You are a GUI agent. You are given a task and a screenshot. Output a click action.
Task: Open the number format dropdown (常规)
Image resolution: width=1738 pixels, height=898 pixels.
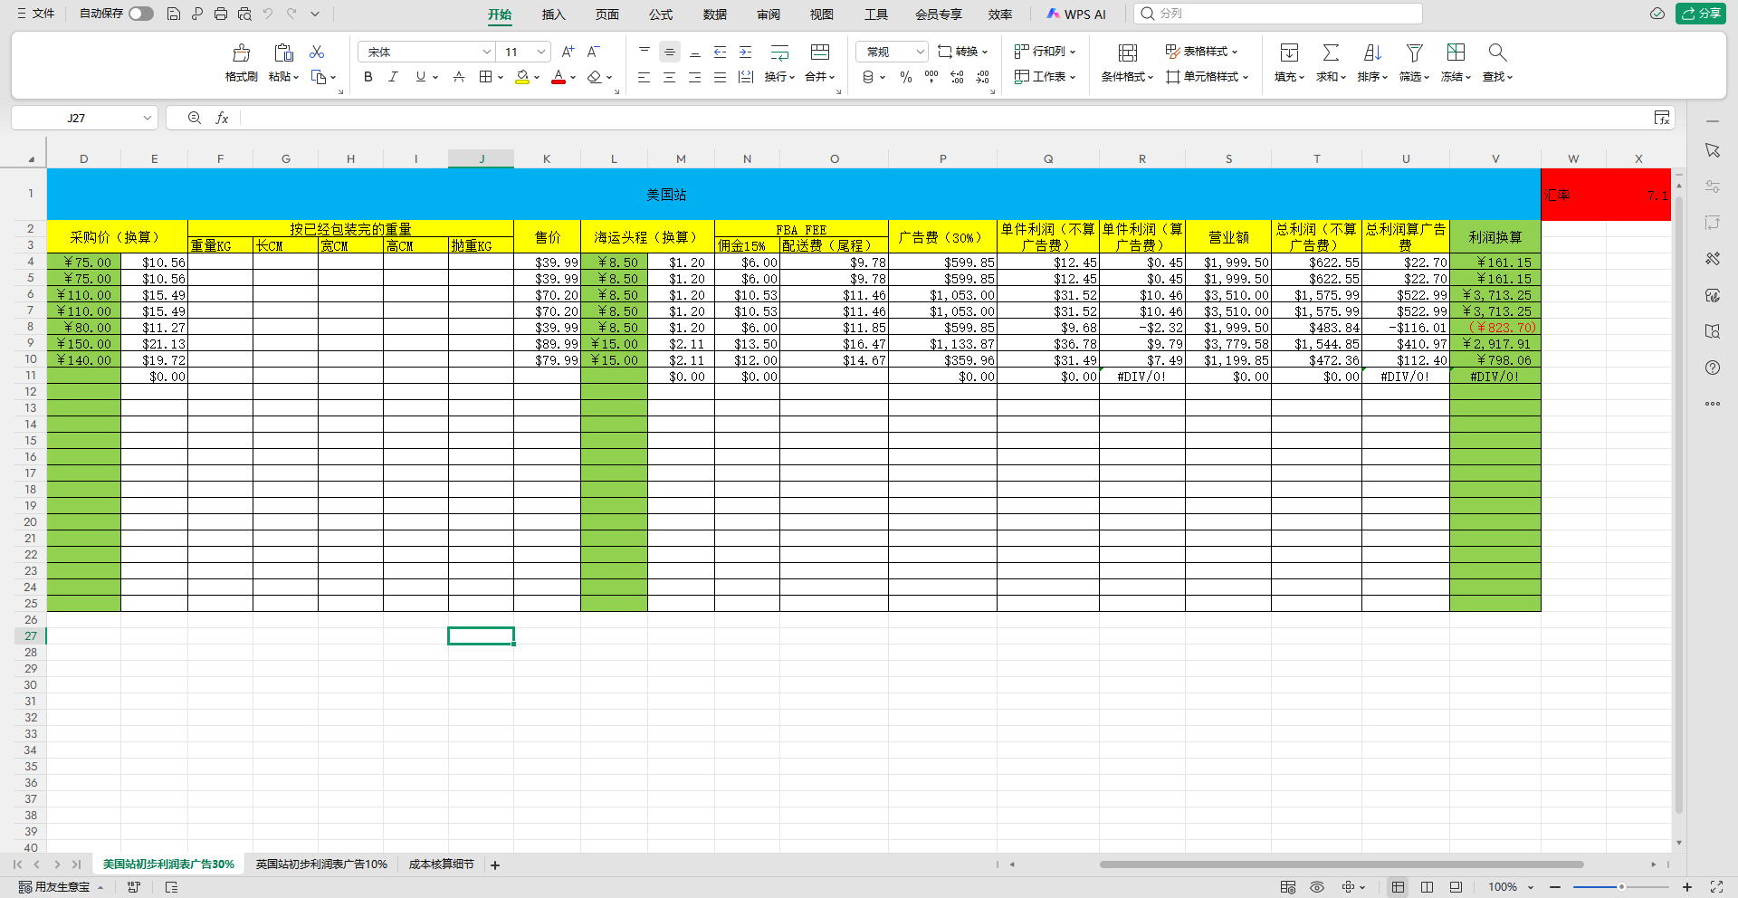click(920, 52)
